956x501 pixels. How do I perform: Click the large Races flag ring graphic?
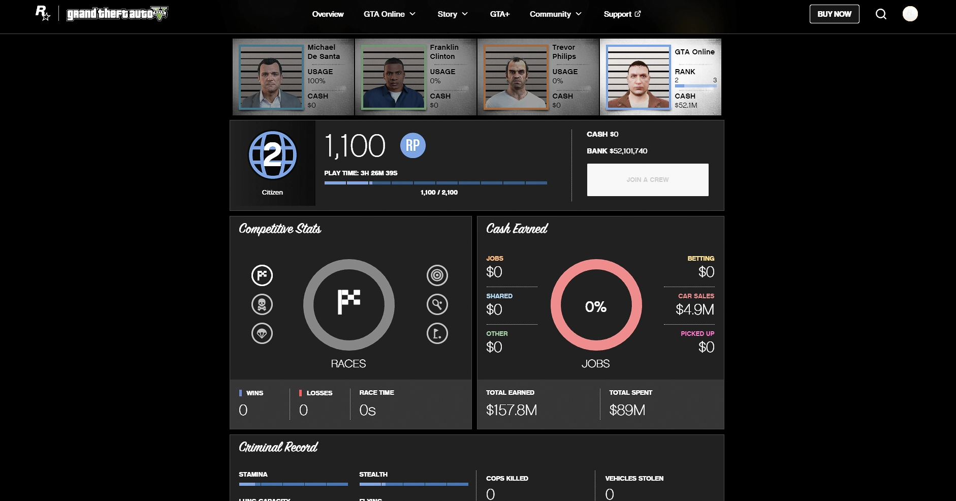tap(349, 305)
